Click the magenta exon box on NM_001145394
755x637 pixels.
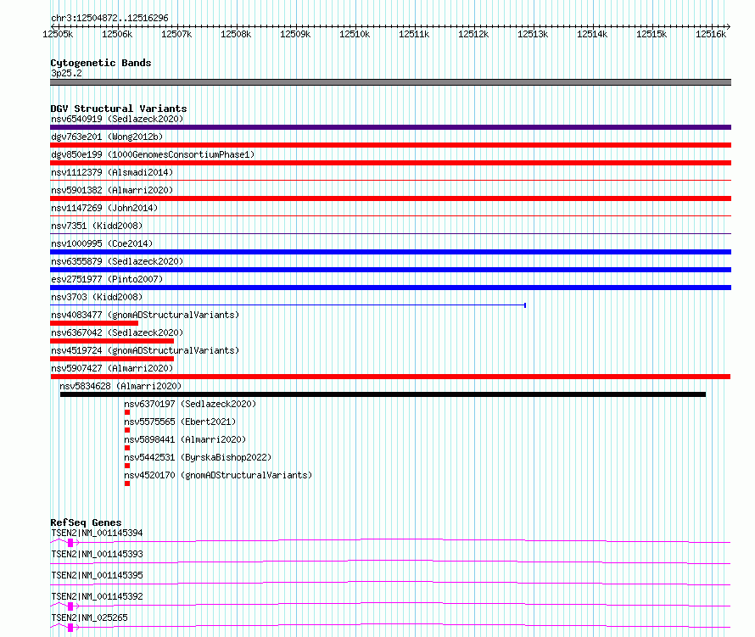tap(70, 543)
